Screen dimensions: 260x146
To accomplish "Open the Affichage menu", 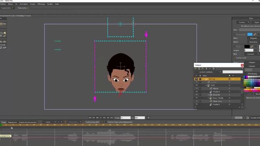I will click(41, 4).
